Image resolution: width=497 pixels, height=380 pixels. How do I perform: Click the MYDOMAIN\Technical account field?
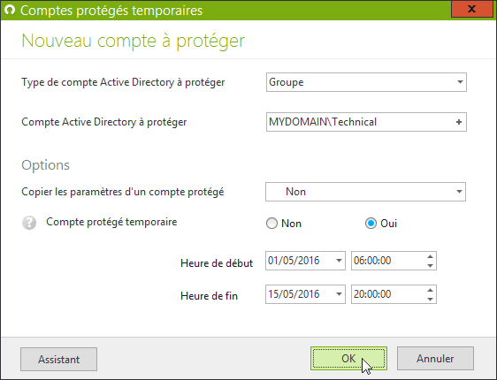tap(366, 122)
